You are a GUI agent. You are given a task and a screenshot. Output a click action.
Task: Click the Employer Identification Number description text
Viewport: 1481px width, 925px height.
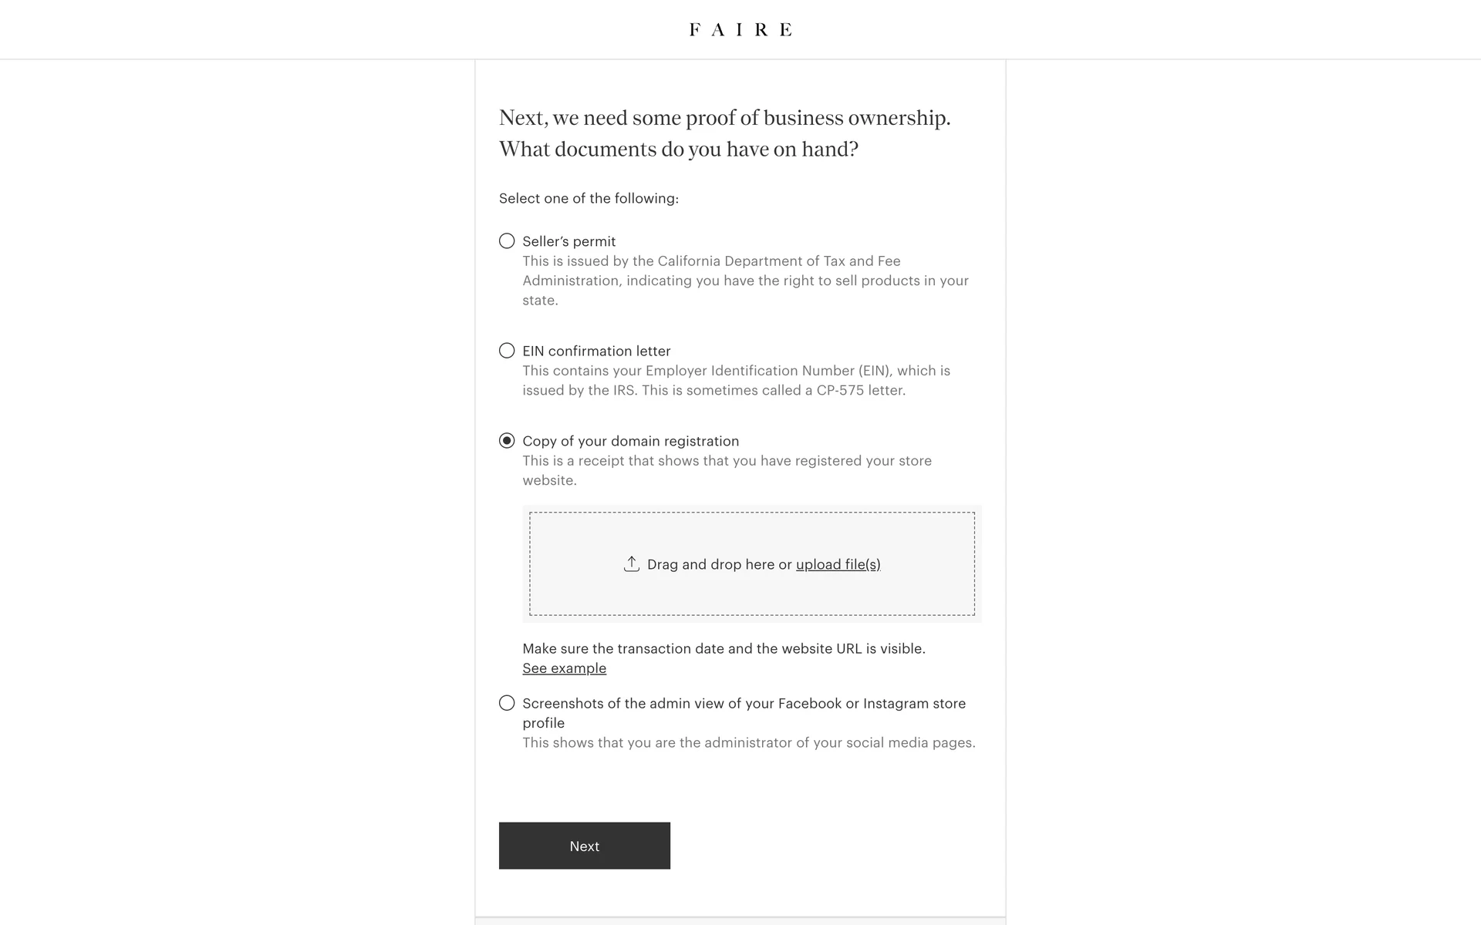736,380
